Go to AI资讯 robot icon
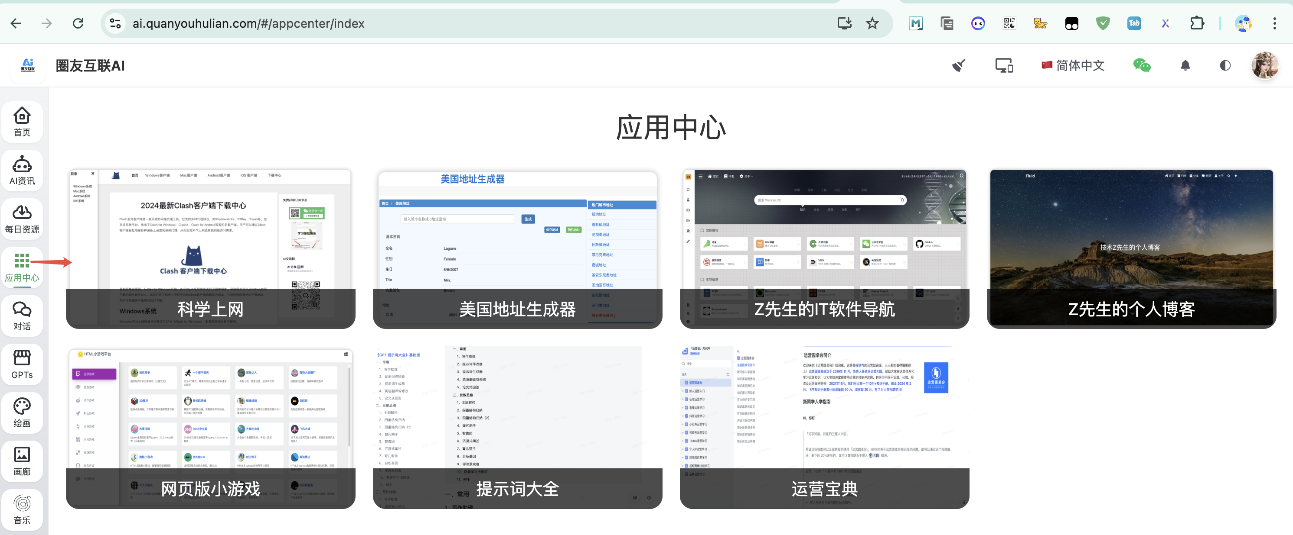 [x=22, y=170]
